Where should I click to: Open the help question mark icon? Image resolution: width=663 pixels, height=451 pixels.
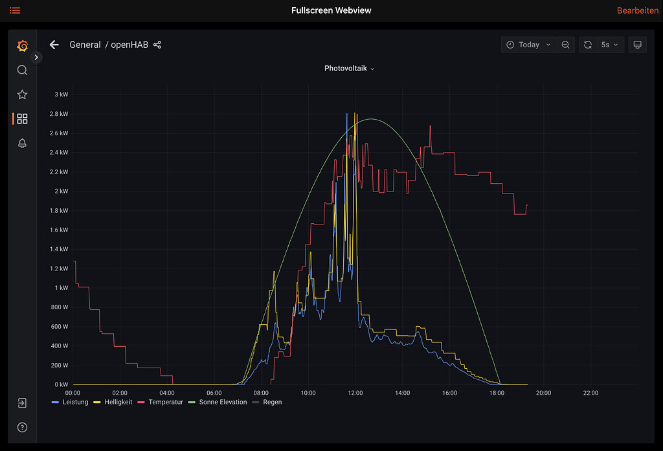[x=22, y=427]
